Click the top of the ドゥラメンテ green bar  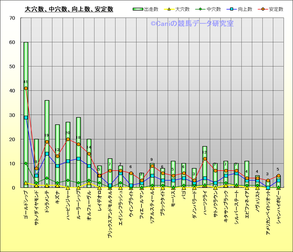point(47,101)
